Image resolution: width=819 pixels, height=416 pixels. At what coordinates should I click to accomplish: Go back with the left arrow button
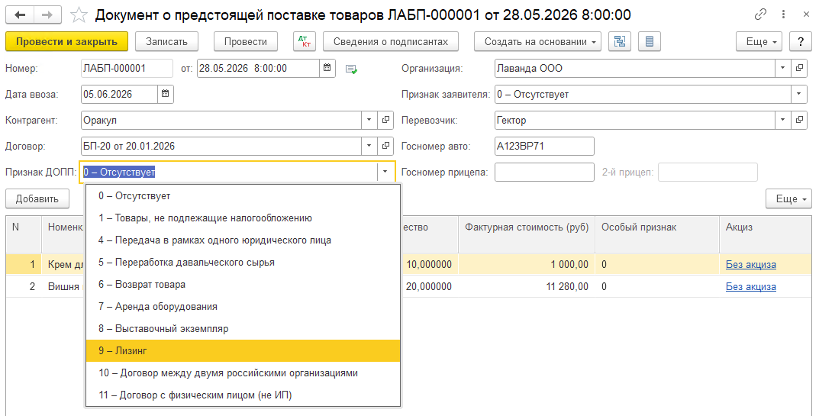pos(21,15)
